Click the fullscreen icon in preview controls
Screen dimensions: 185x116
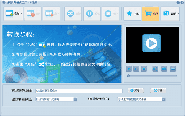tap(173, 69)
